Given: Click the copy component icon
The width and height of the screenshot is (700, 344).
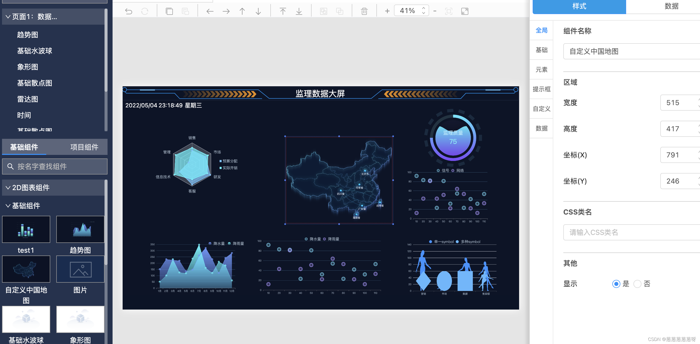Looking at the screenshot, I should (x=169, y=11).
